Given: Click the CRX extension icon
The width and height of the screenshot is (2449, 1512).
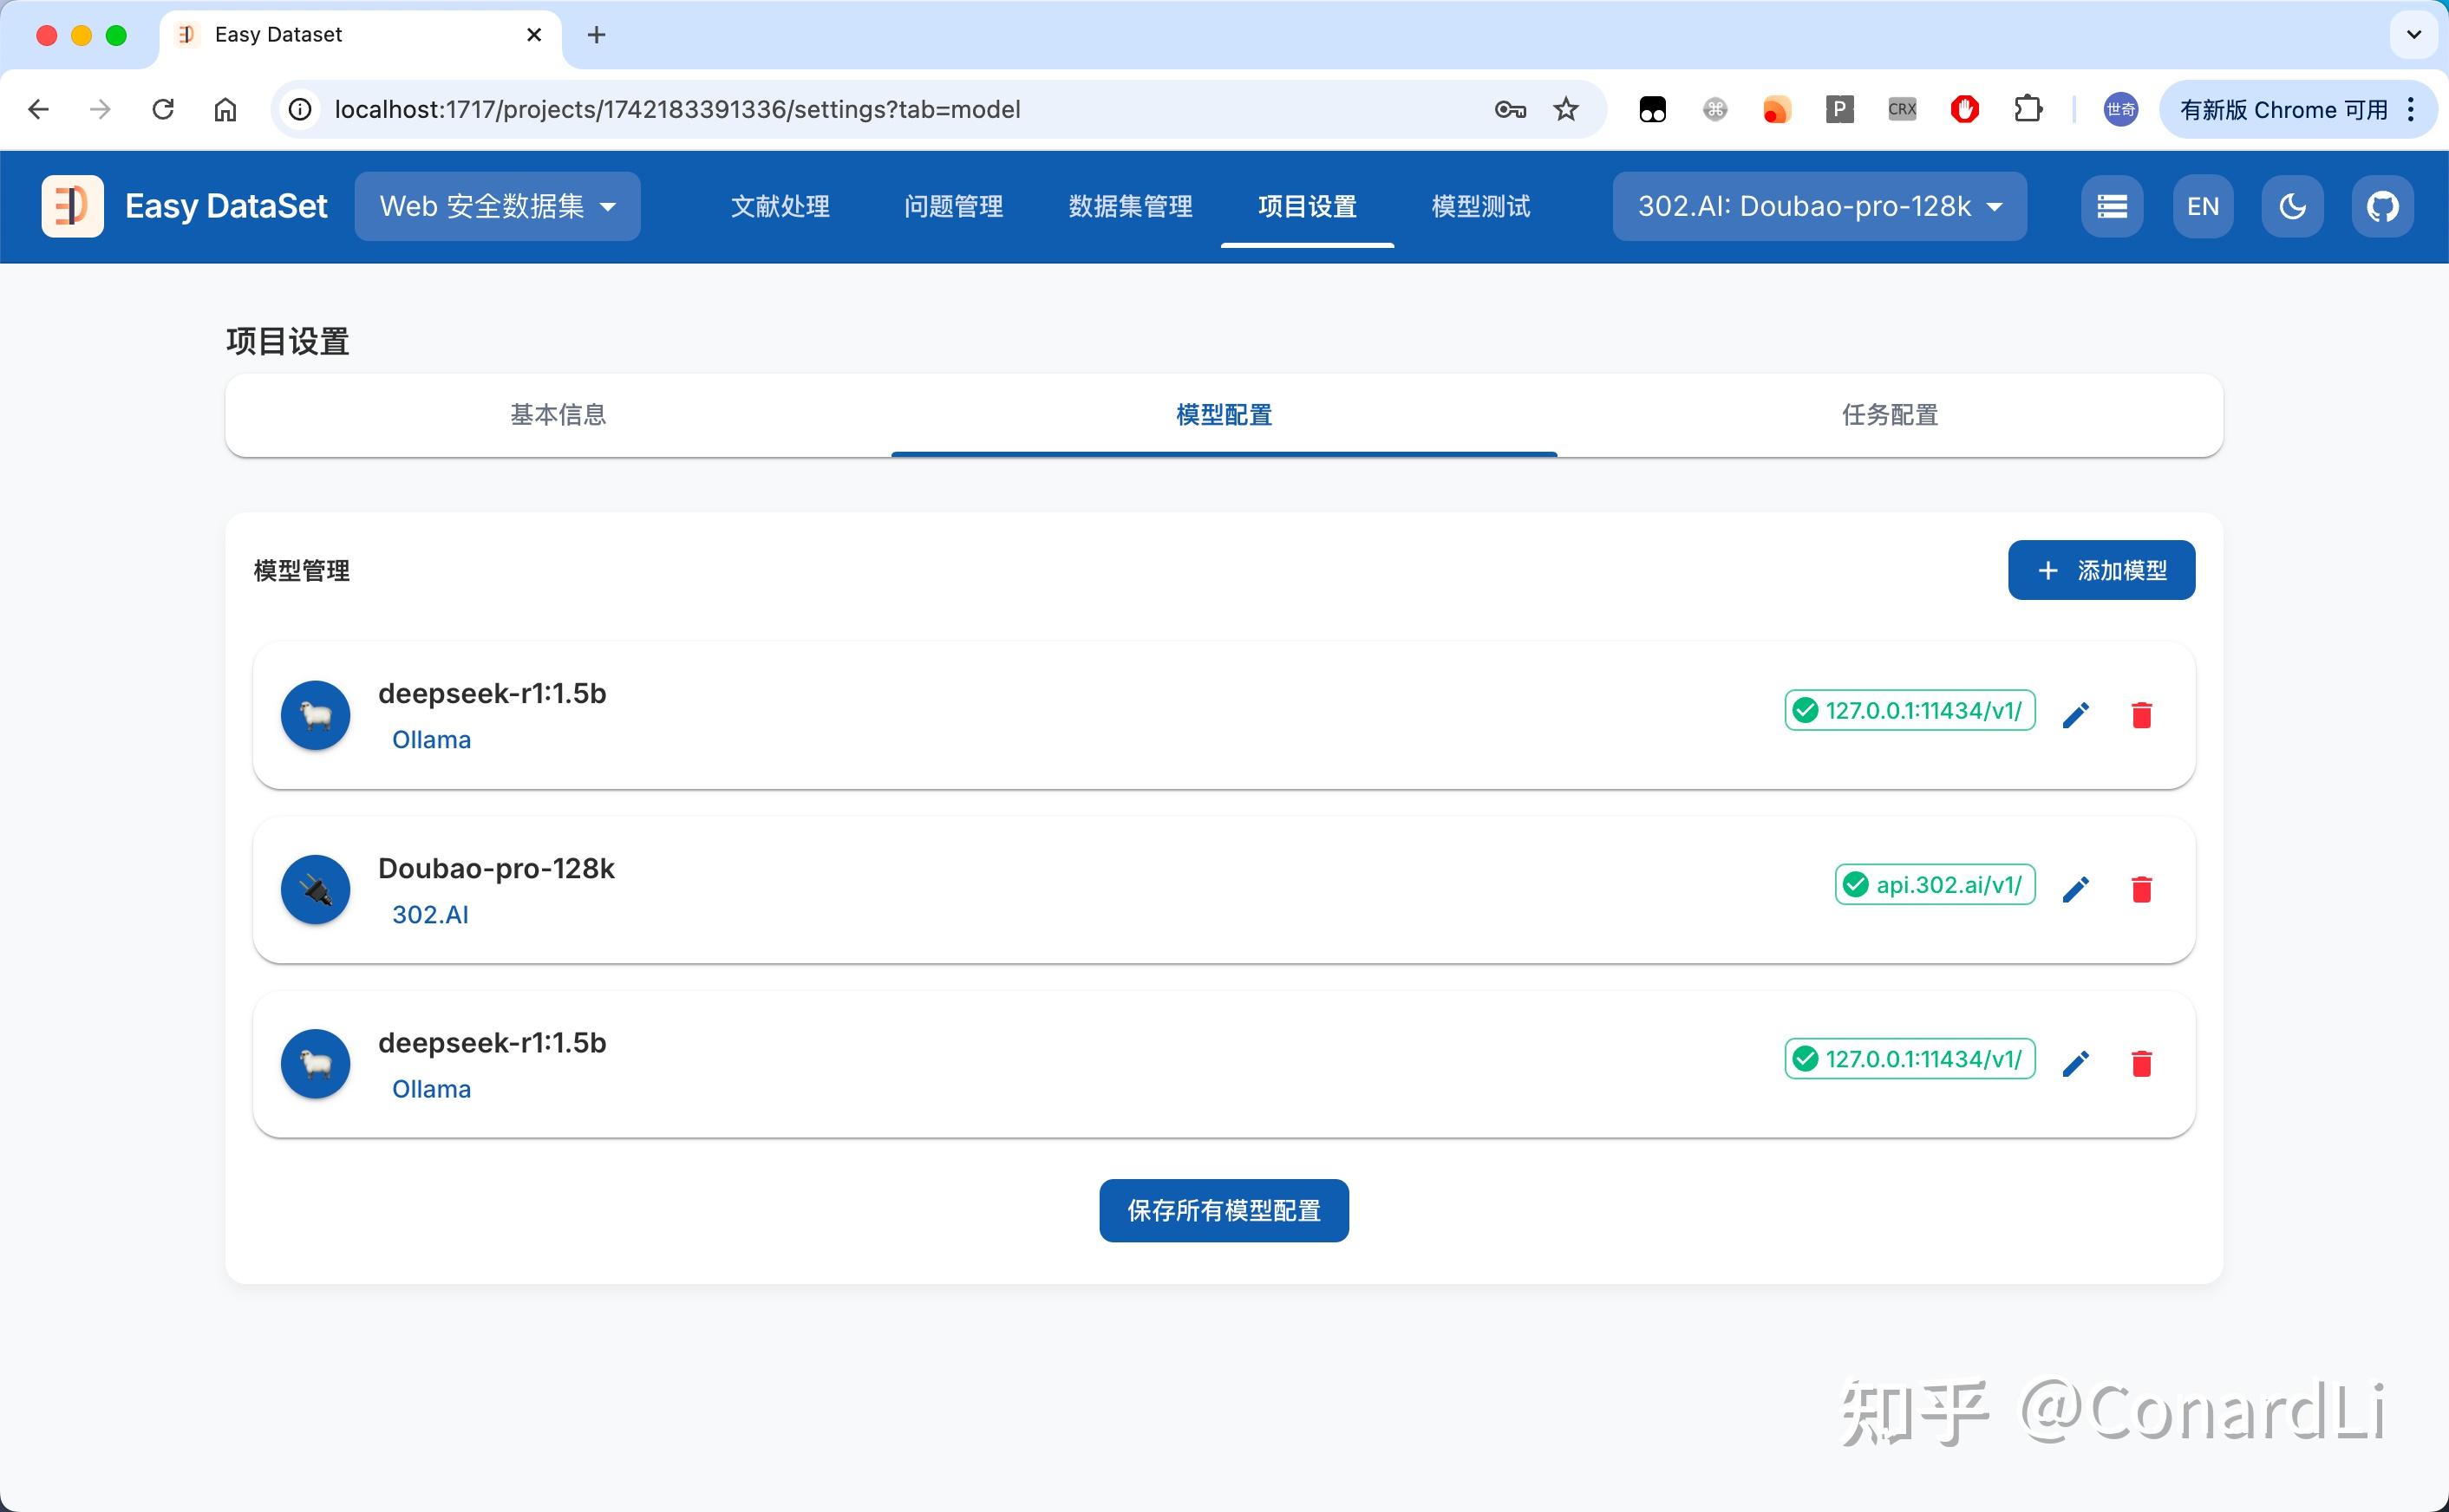Looking at the screenshot, I should coord(1900,109).
